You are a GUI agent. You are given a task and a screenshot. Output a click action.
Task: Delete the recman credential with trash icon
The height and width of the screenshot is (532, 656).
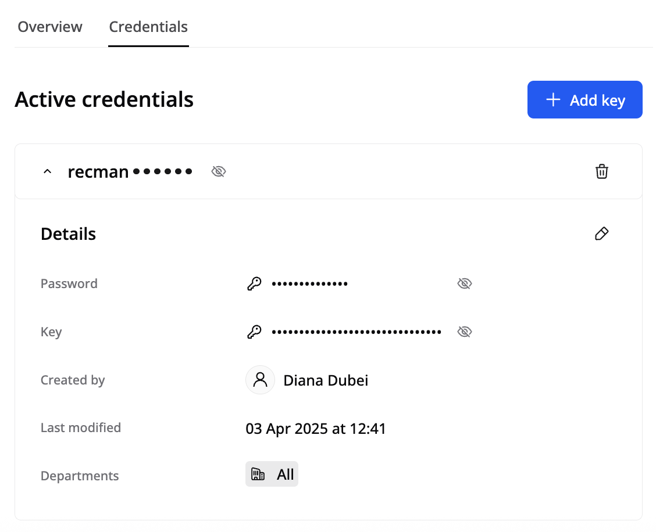point(601,172)
